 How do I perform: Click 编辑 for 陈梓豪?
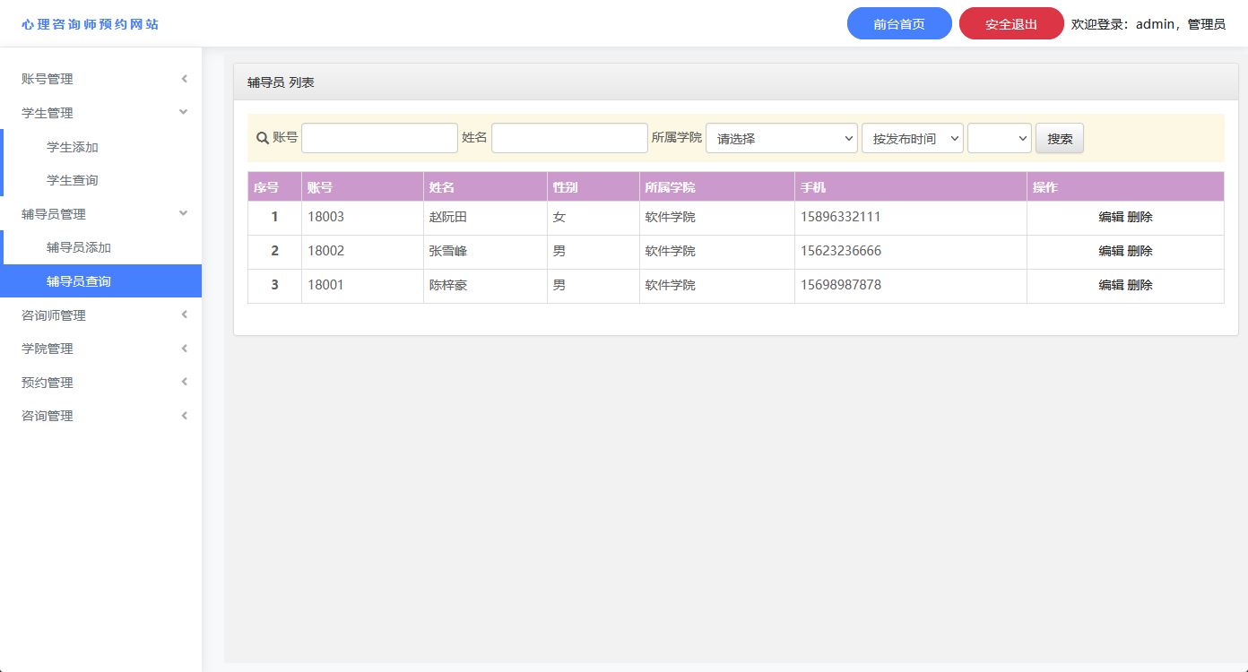pos(1111,285)
